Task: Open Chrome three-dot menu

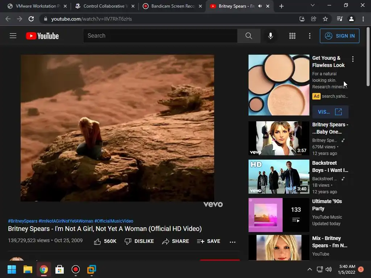Action: click(x=363, y=19)
